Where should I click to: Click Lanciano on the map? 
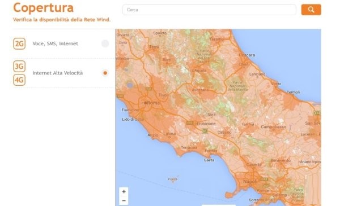(x=257, y=74)
